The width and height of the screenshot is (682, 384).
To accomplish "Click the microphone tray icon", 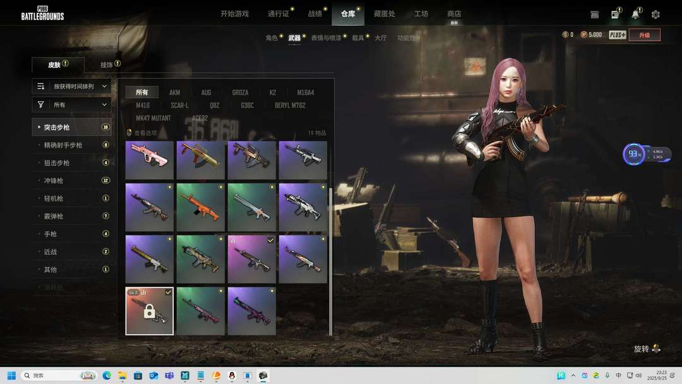I will coord(607,375).
